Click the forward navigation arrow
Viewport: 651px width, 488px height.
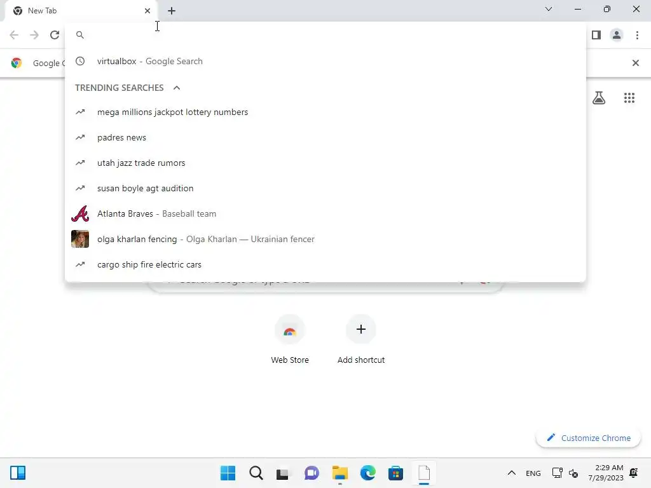34,35
